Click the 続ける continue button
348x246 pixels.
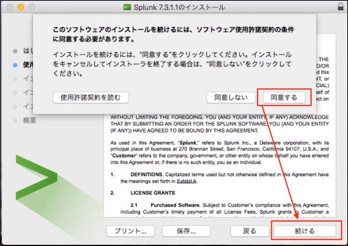304,231
